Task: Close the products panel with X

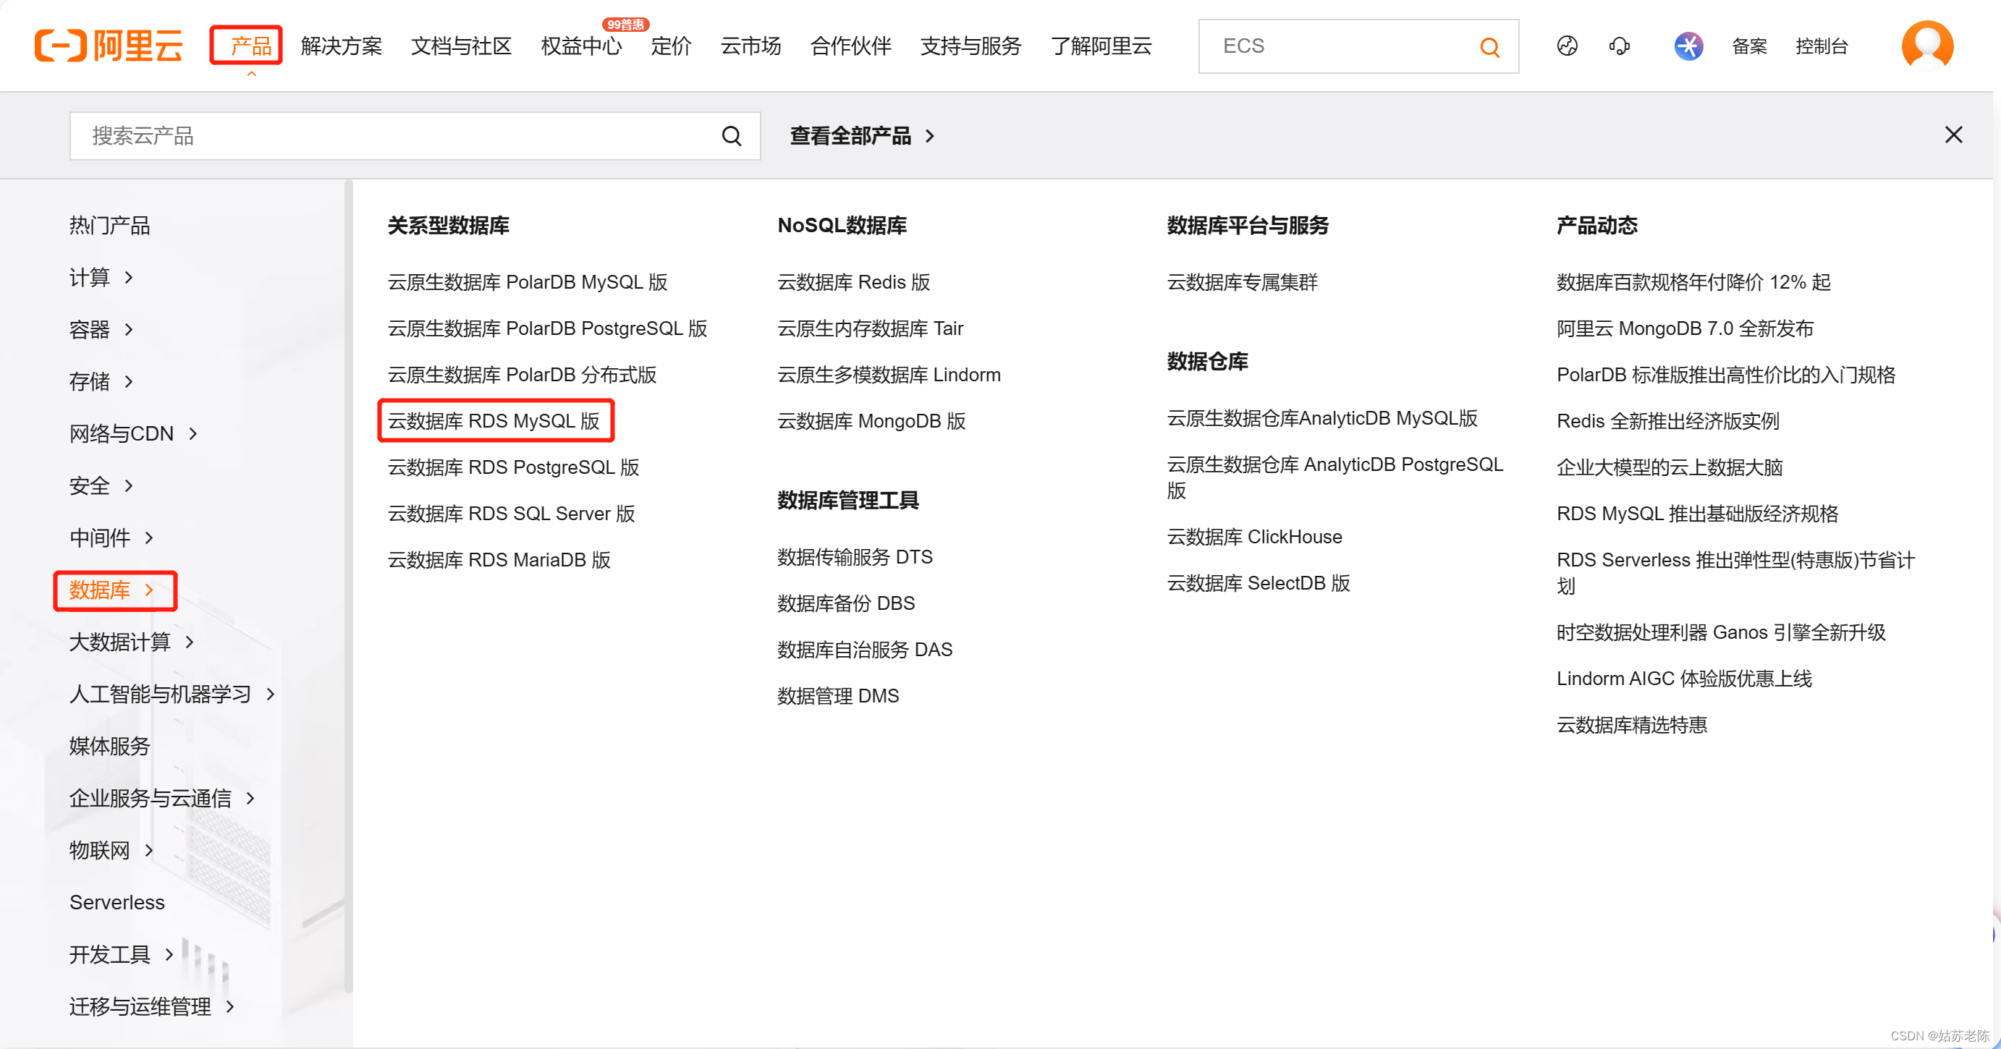Action: [x=1953, y=135]
